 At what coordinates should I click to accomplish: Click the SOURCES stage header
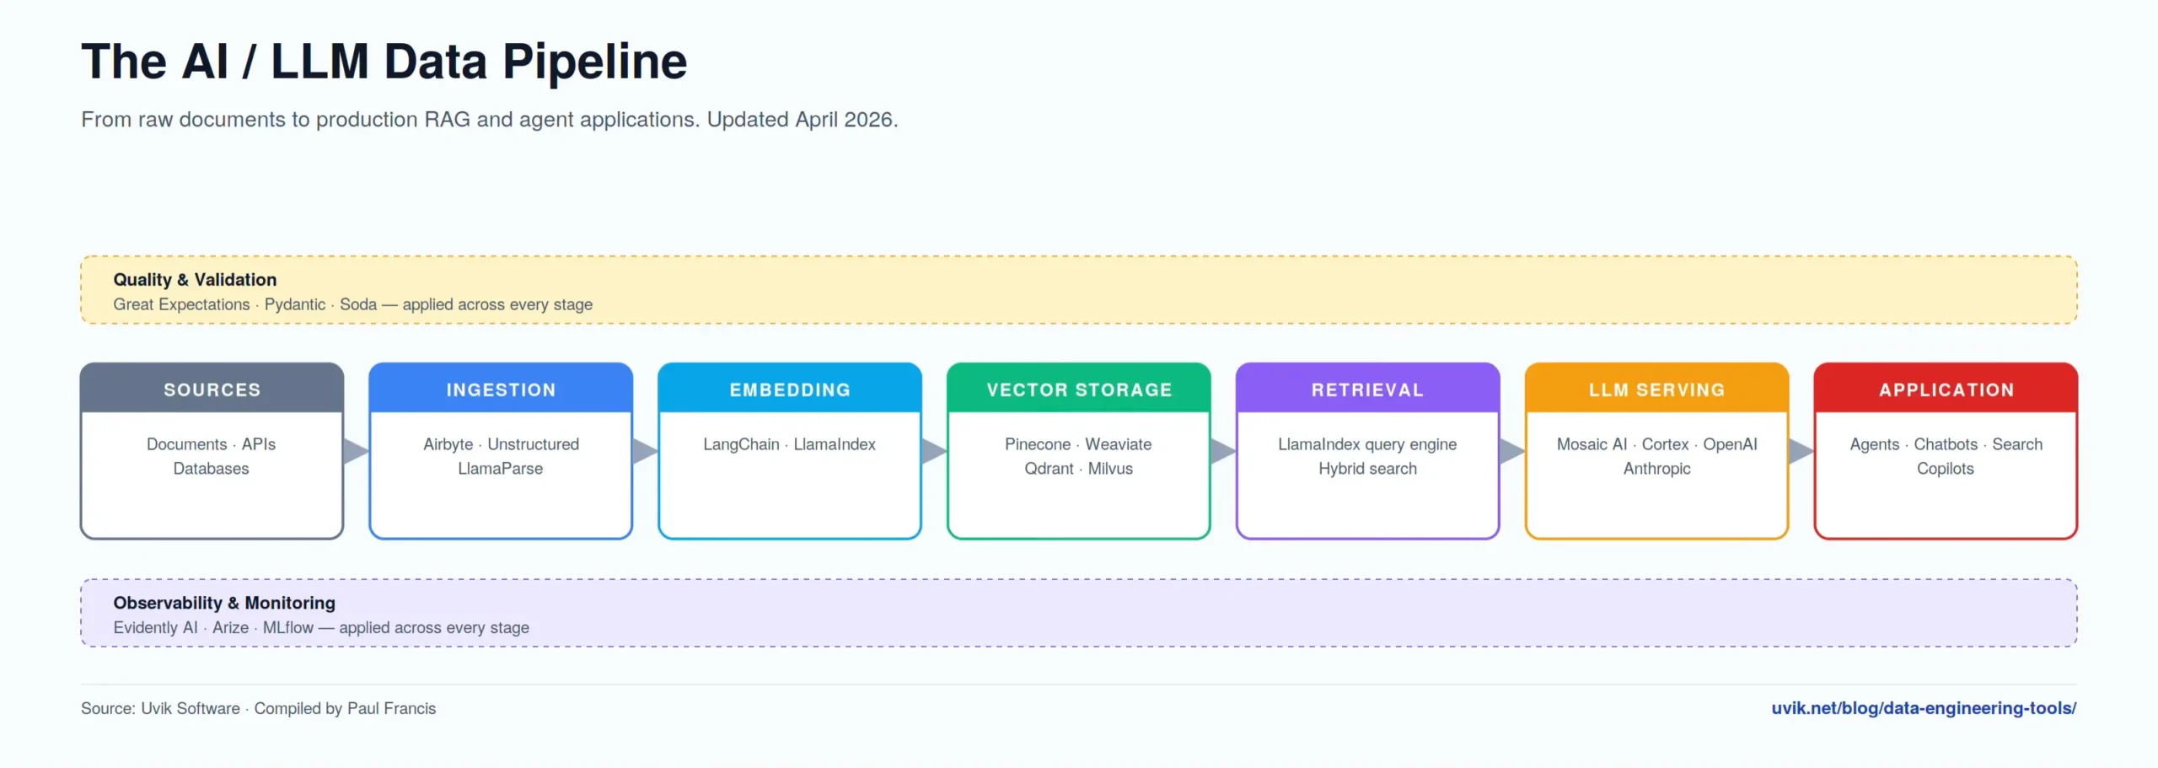tap(212, 388)
